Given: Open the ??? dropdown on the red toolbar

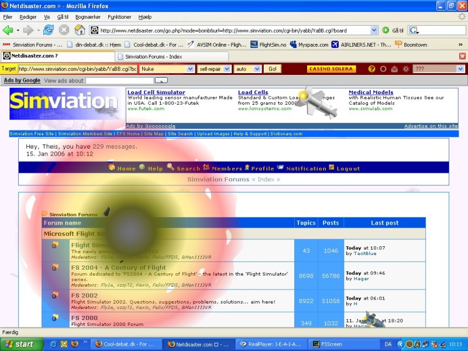Looking at the screenshot, I should point(438,69).
